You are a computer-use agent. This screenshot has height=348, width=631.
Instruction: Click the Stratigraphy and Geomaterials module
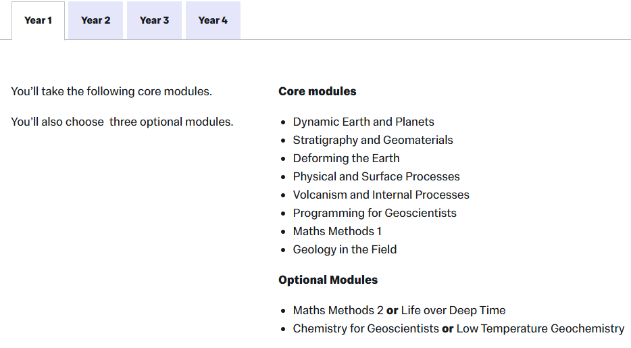click(372, 141)
